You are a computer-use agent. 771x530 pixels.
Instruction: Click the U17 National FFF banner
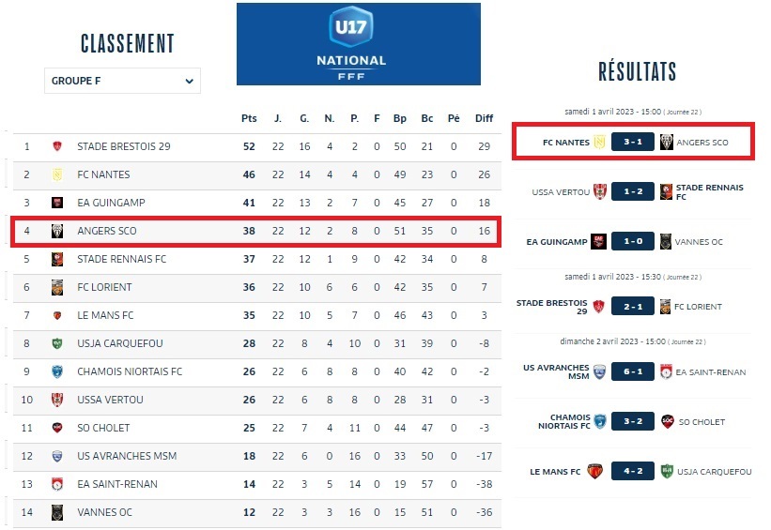click(x=358, y=44)
